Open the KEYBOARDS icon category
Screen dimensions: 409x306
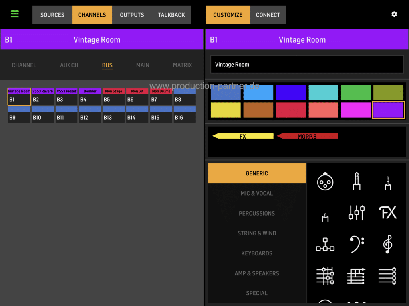(256, 253)
